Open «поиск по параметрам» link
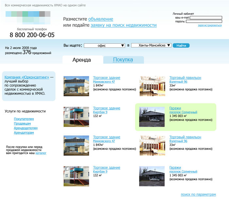229x202 pixels. click(x=198, y=194)
